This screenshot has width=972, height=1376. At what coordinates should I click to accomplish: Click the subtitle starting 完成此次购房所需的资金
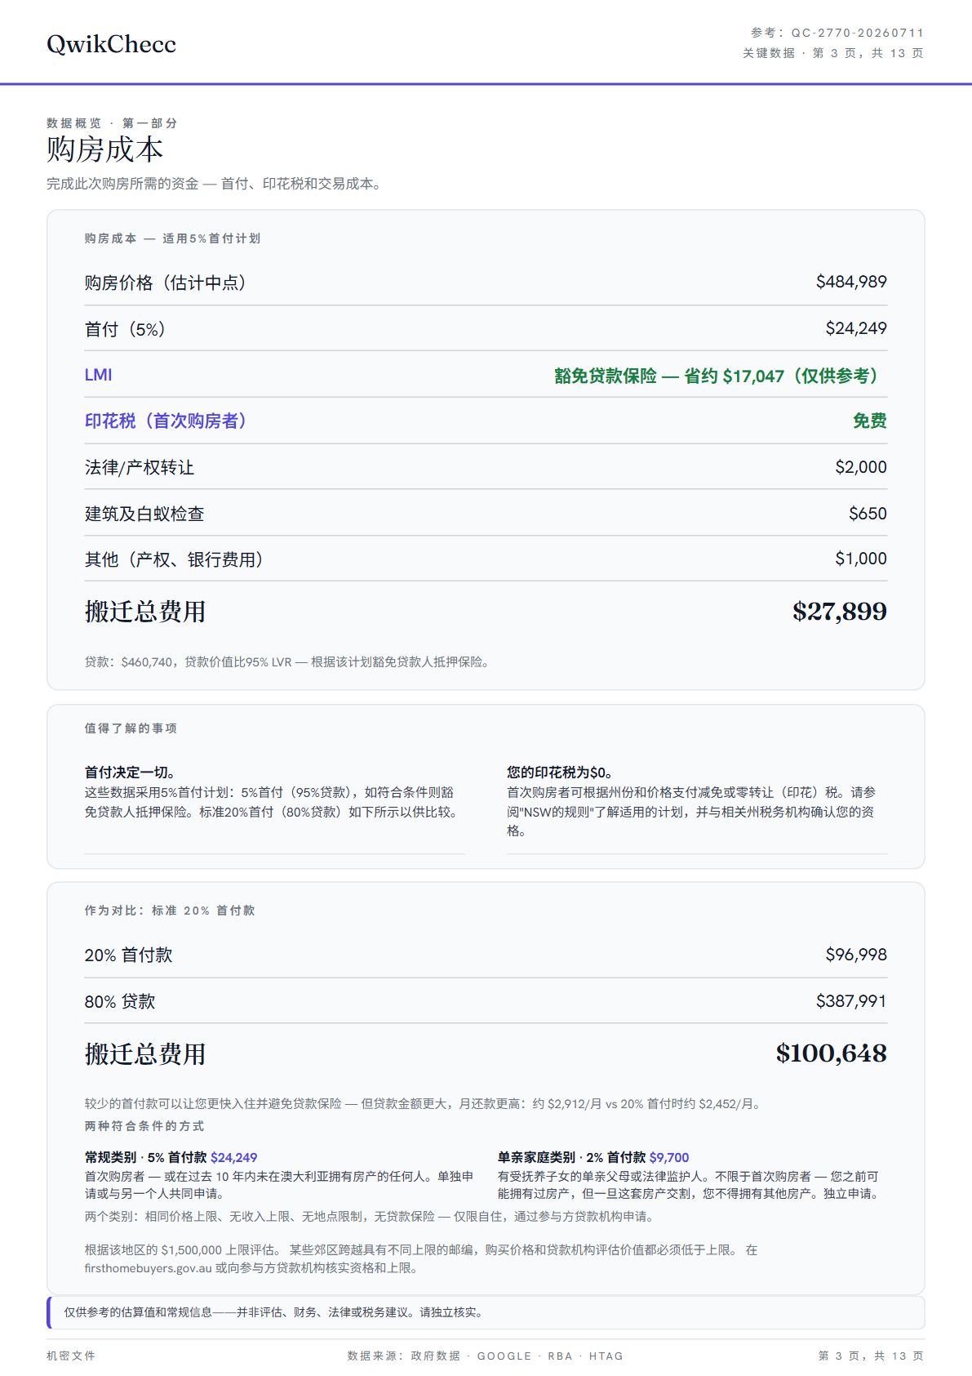pyautogui.click(x=215, y=184)
